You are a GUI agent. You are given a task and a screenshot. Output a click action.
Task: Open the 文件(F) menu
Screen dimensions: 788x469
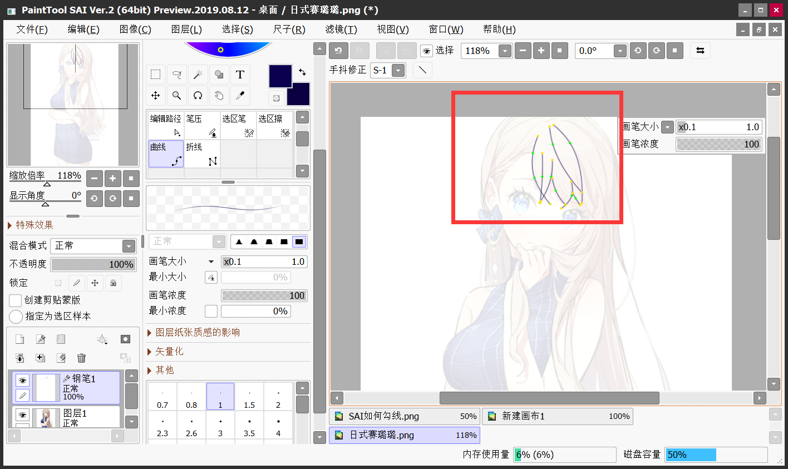click(32, 29)
